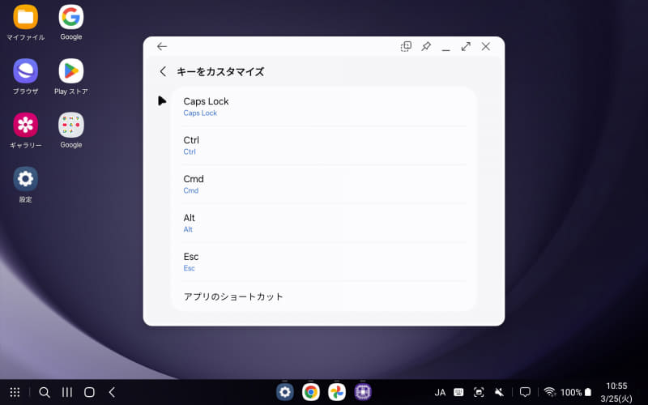This screenshot has width=648, height=405.
Task: Open the purple app icon in the taskbar
Action: point(363,392)
